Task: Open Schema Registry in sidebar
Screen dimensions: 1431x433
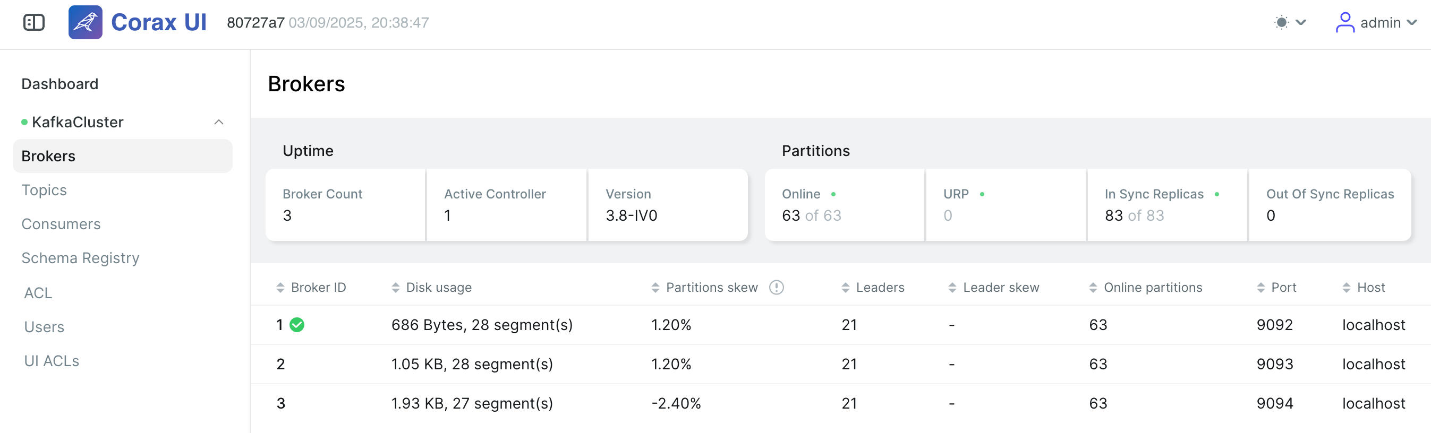Action: [81, 258]
